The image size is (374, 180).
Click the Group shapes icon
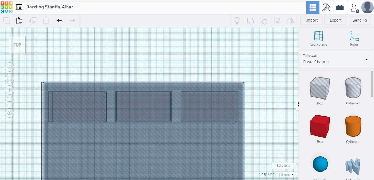(x=250, y=21)
